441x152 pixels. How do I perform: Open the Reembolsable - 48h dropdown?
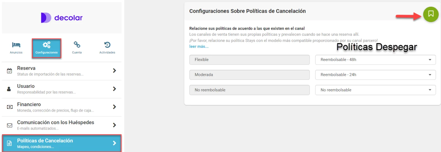tap(375, 60)
